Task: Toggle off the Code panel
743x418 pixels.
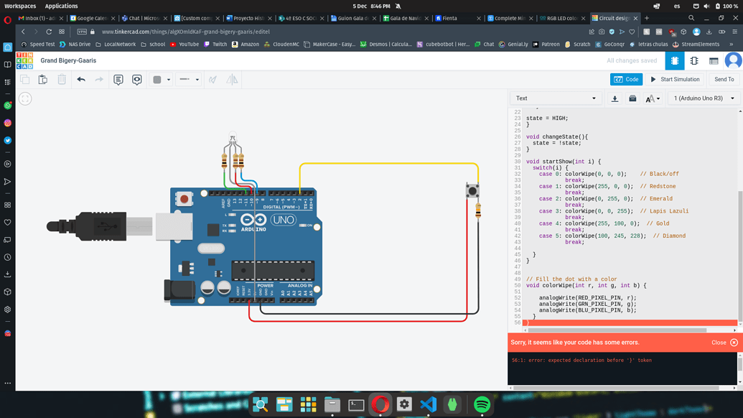Action: click(625, 79)
